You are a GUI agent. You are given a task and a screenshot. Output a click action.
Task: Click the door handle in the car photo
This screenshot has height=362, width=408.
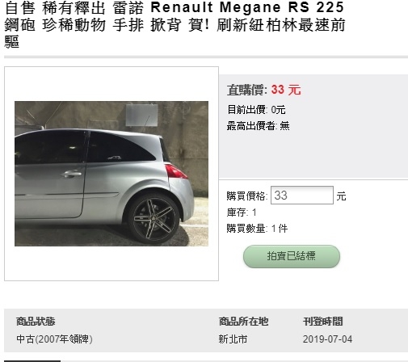click(71, 174)
